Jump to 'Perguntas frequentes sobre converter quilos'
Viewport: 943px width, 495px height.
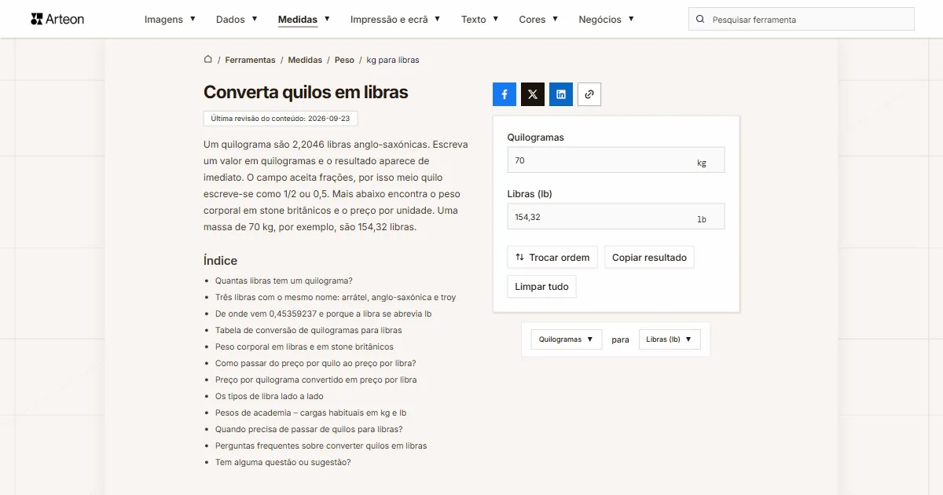point(321,445)
